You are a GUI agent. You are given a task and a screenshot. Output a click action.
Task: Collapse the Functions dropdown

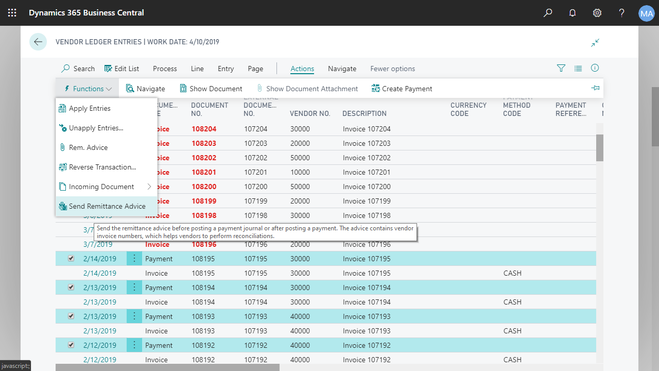(x=87, y=89)
